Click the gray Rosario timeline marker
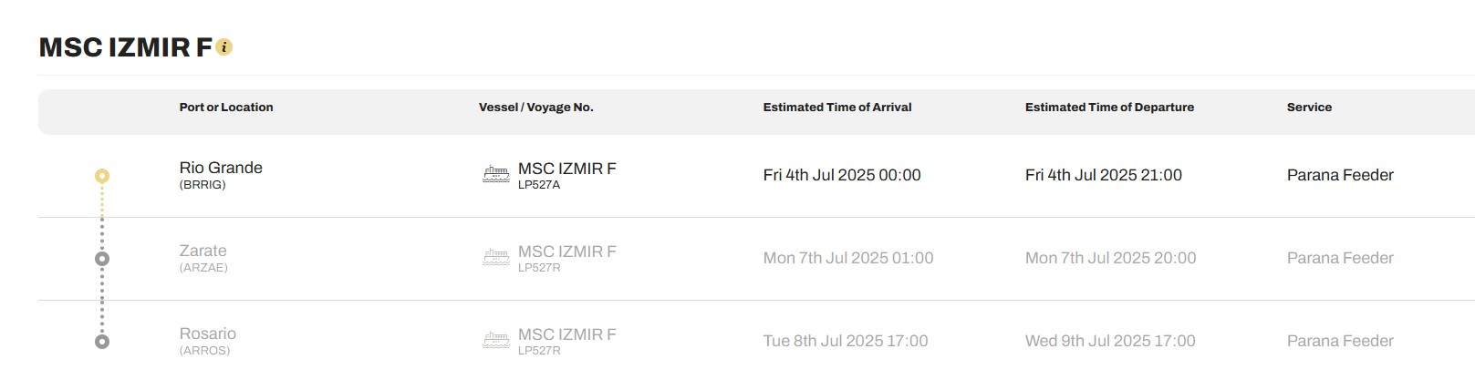This screenshot has width=1475, height=390. click(x=102, y=342)
